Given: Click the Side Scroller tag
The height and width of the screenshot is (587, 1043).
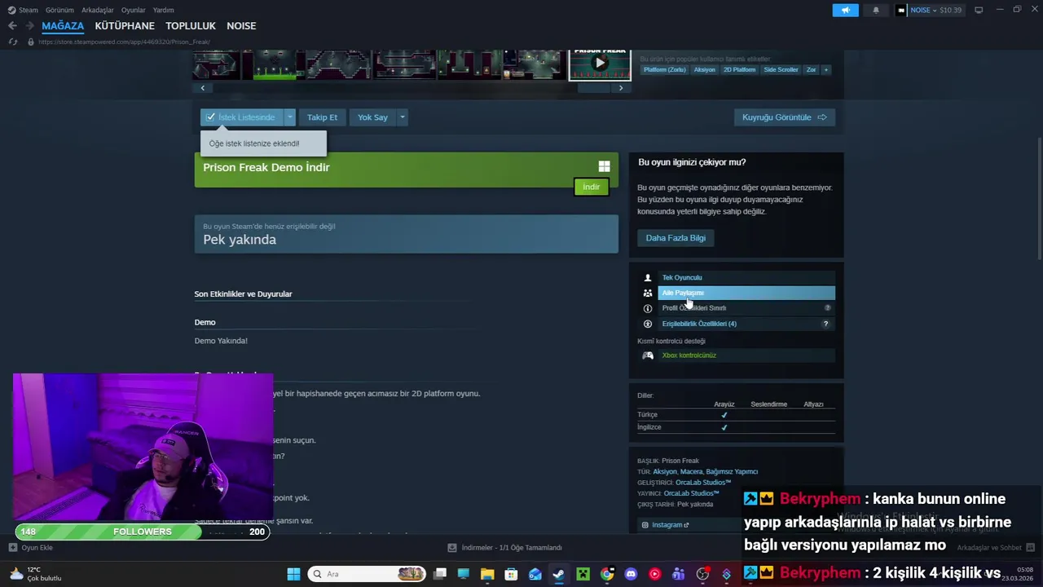Looking at the screenshot, I should pos(781,70).
